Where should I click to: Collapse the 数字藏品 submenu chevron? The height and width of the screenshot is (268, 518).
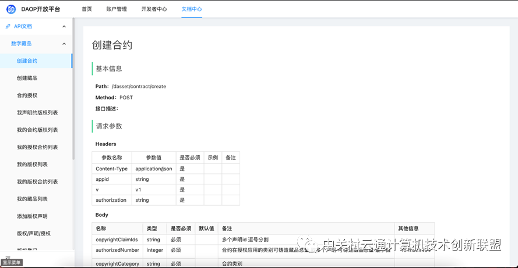(64, 44)
